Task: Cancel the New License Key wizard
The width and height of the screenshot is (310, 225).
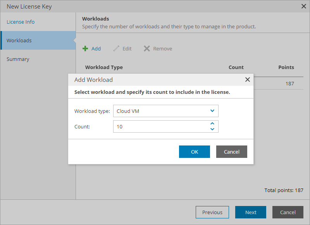Action: (x=288, y=212)
